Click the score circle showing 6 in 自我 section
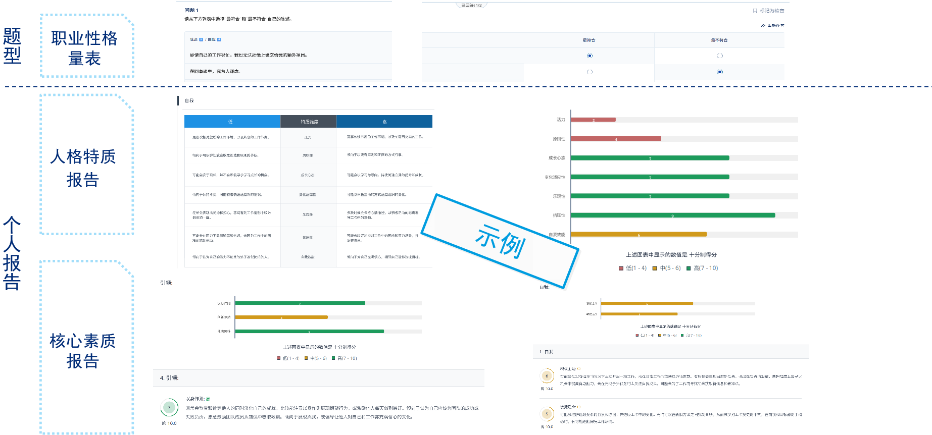 [x=547, y=376]
